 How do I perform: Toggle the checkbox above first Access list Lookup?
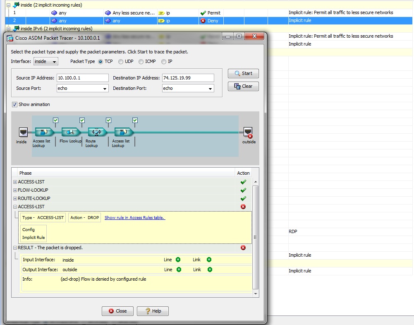pos(55,120)
